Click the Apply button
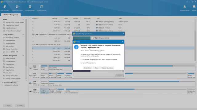197x110 pixels. [8, 106]
